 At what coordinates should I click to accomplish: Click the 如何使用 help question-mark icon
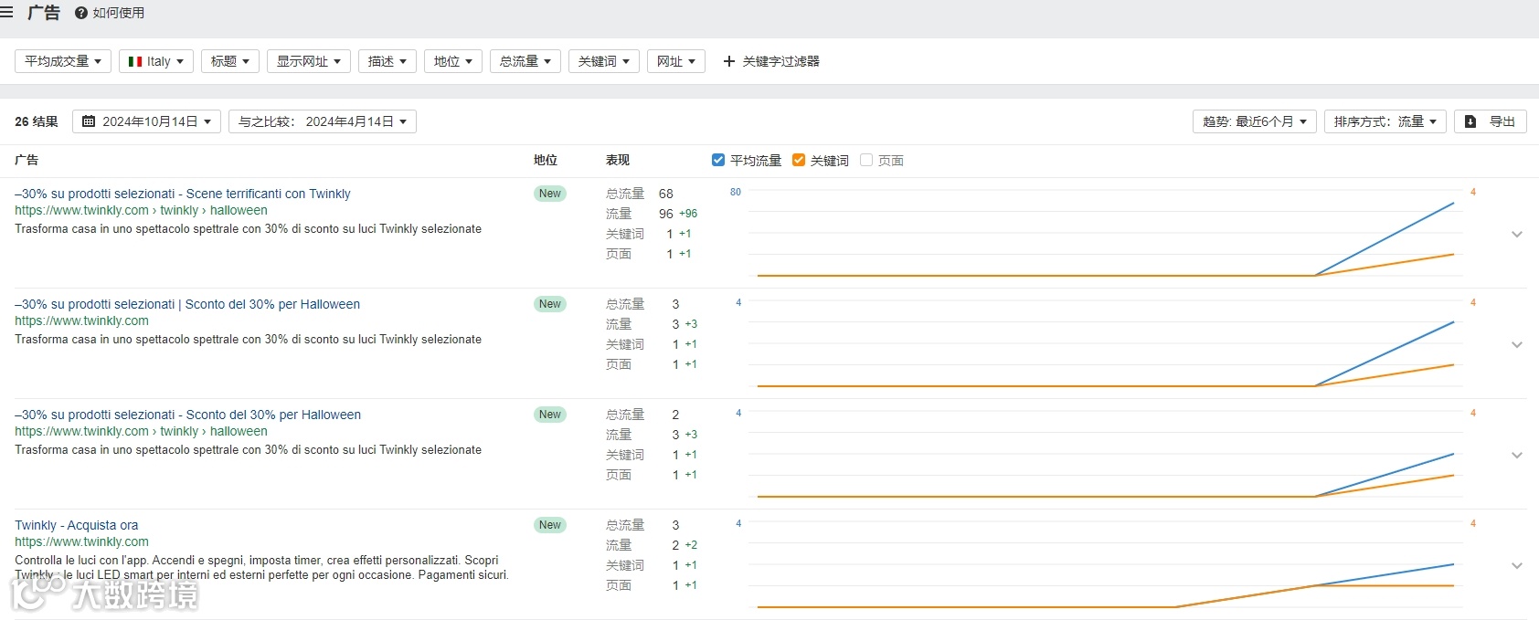(81, 13)
